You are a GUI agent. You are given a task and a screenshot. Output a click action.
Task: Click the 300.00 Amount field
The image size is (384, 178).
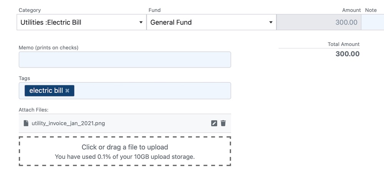[319, 22]
